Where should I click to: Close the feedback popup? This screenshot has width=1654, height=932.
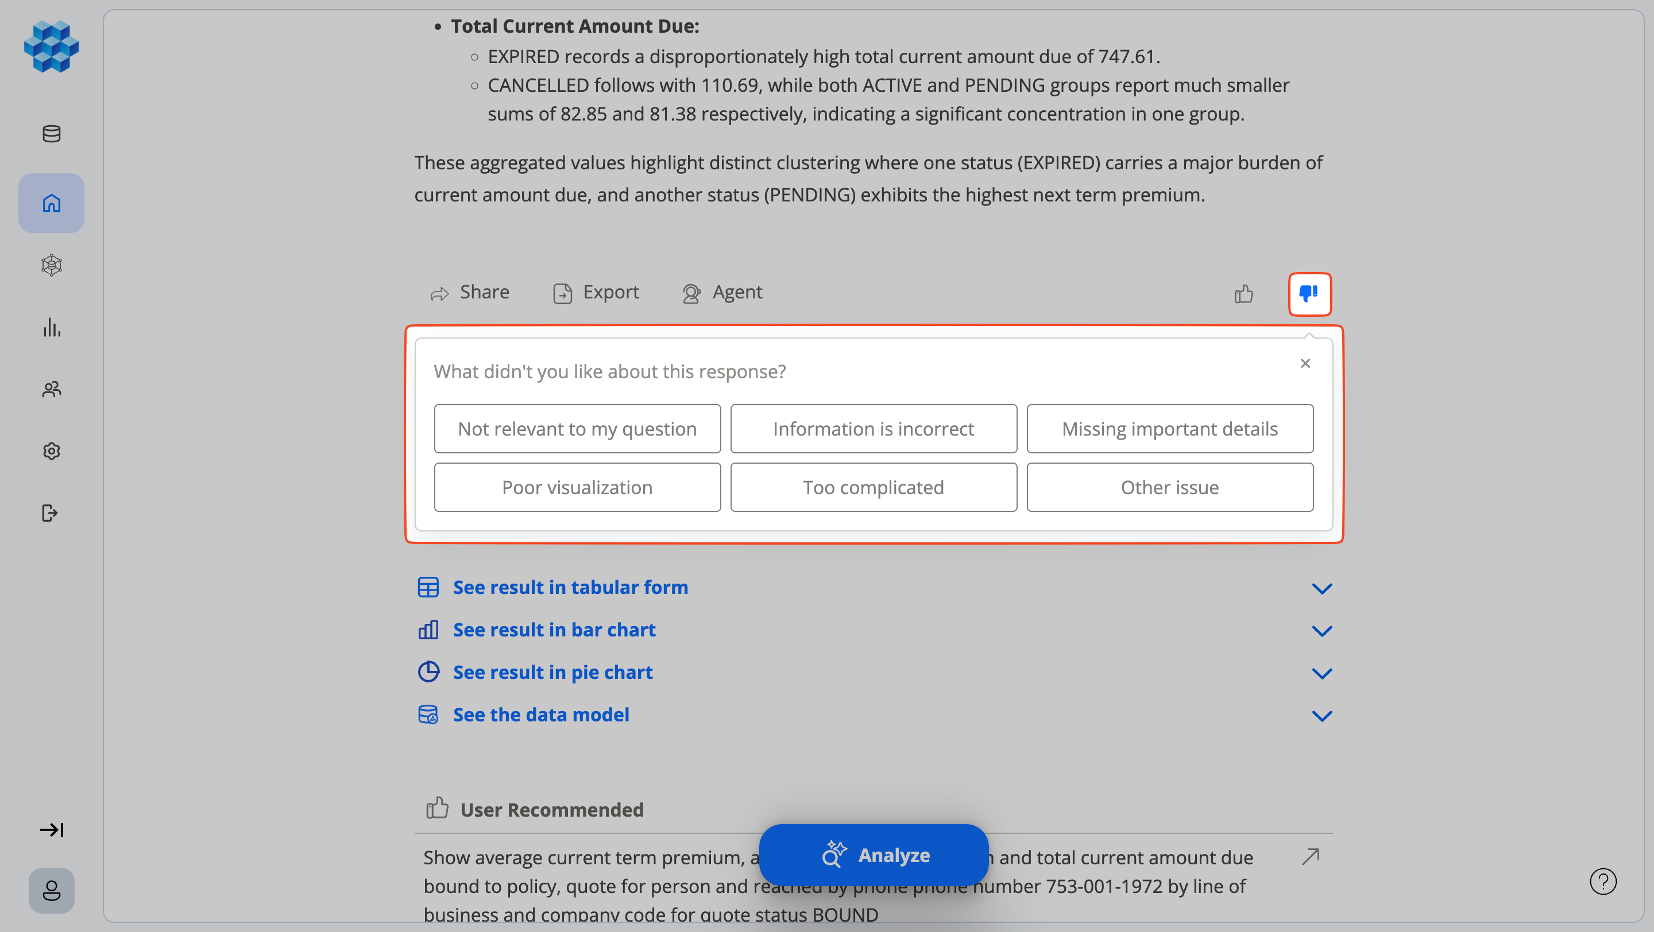[1305, 364]
